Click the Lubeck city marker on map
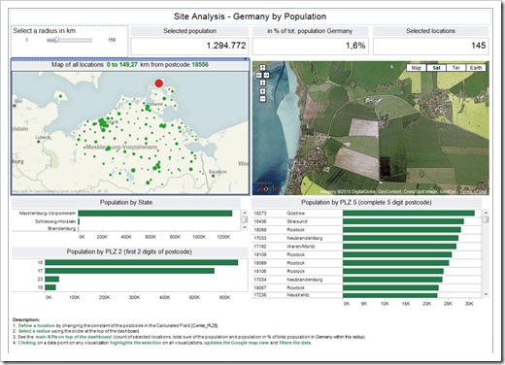Viewport: 505px width, 365px height. point(39,142)
